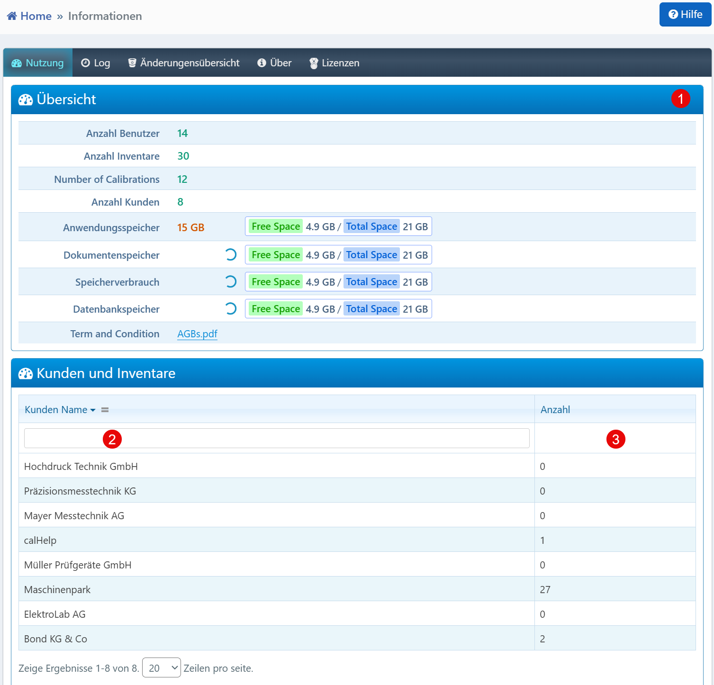
Task: Open the AGBs.pdf link
Action: [197, 334]
